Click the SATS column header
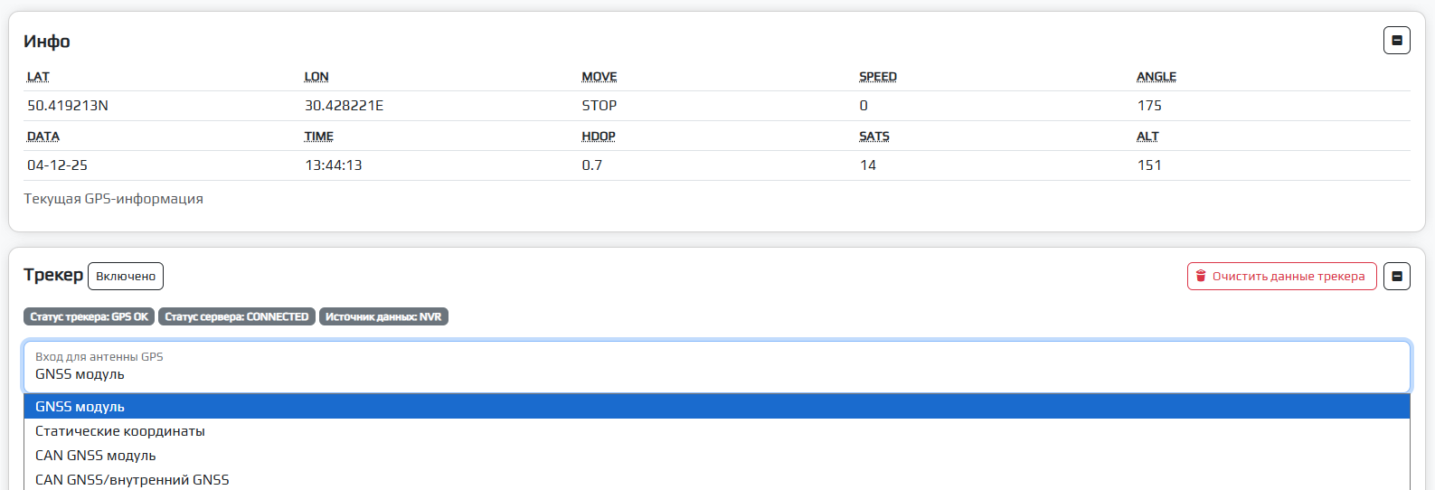1435x490 pixels. pos(873,137)
